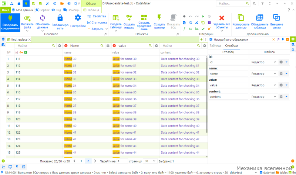Click Внешние связи icon
The height and width of the screenshot is (175, 296).
point(276,17)
